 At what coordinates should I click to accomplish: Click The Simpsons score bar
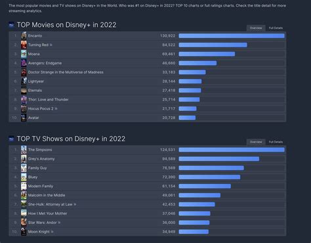click(x=232, y=150)
